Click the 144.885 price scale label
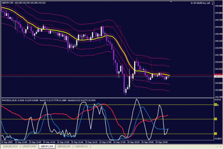Image resolution: width=223 pixels, height=149 pixels. click(219, 13)
